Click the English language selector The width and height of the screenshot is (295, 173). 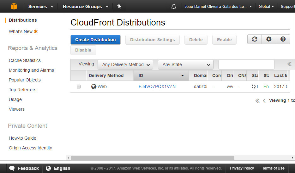pos(58,168)
